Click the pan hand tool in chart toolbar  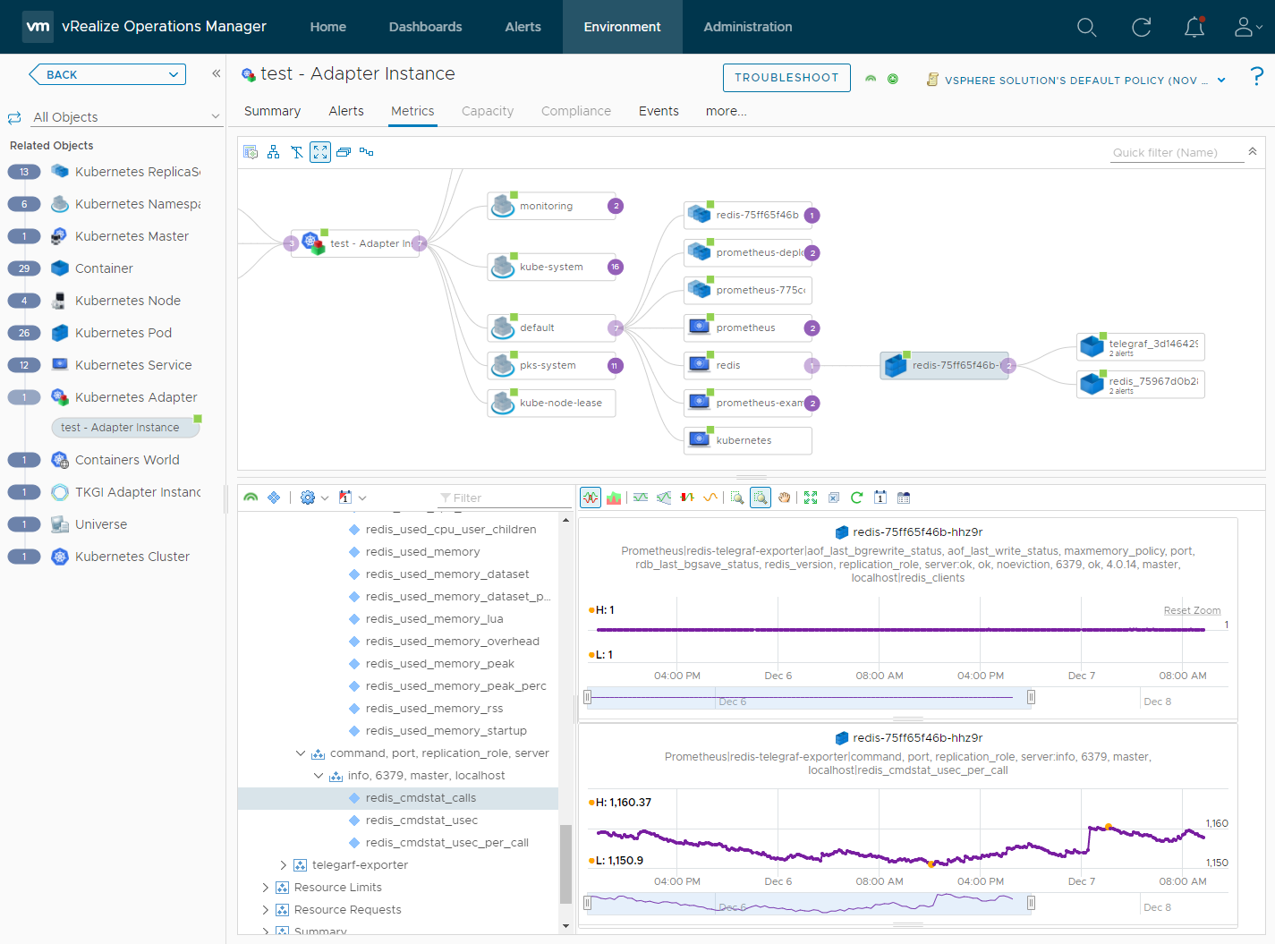coord(785,498)
